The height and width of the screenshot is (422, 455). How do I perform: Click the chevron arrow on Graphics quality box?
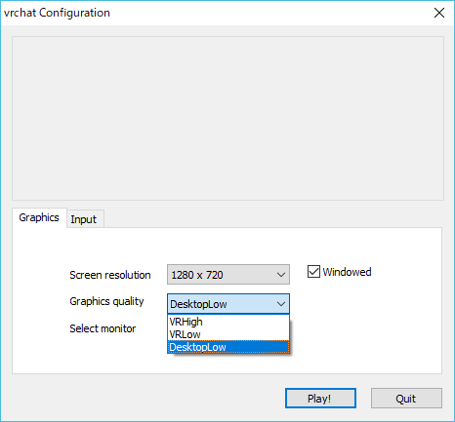point(281,304)
